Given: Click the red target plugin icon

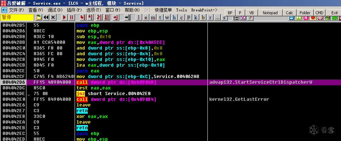Looking at the screenshot, I should coord(320,18).
